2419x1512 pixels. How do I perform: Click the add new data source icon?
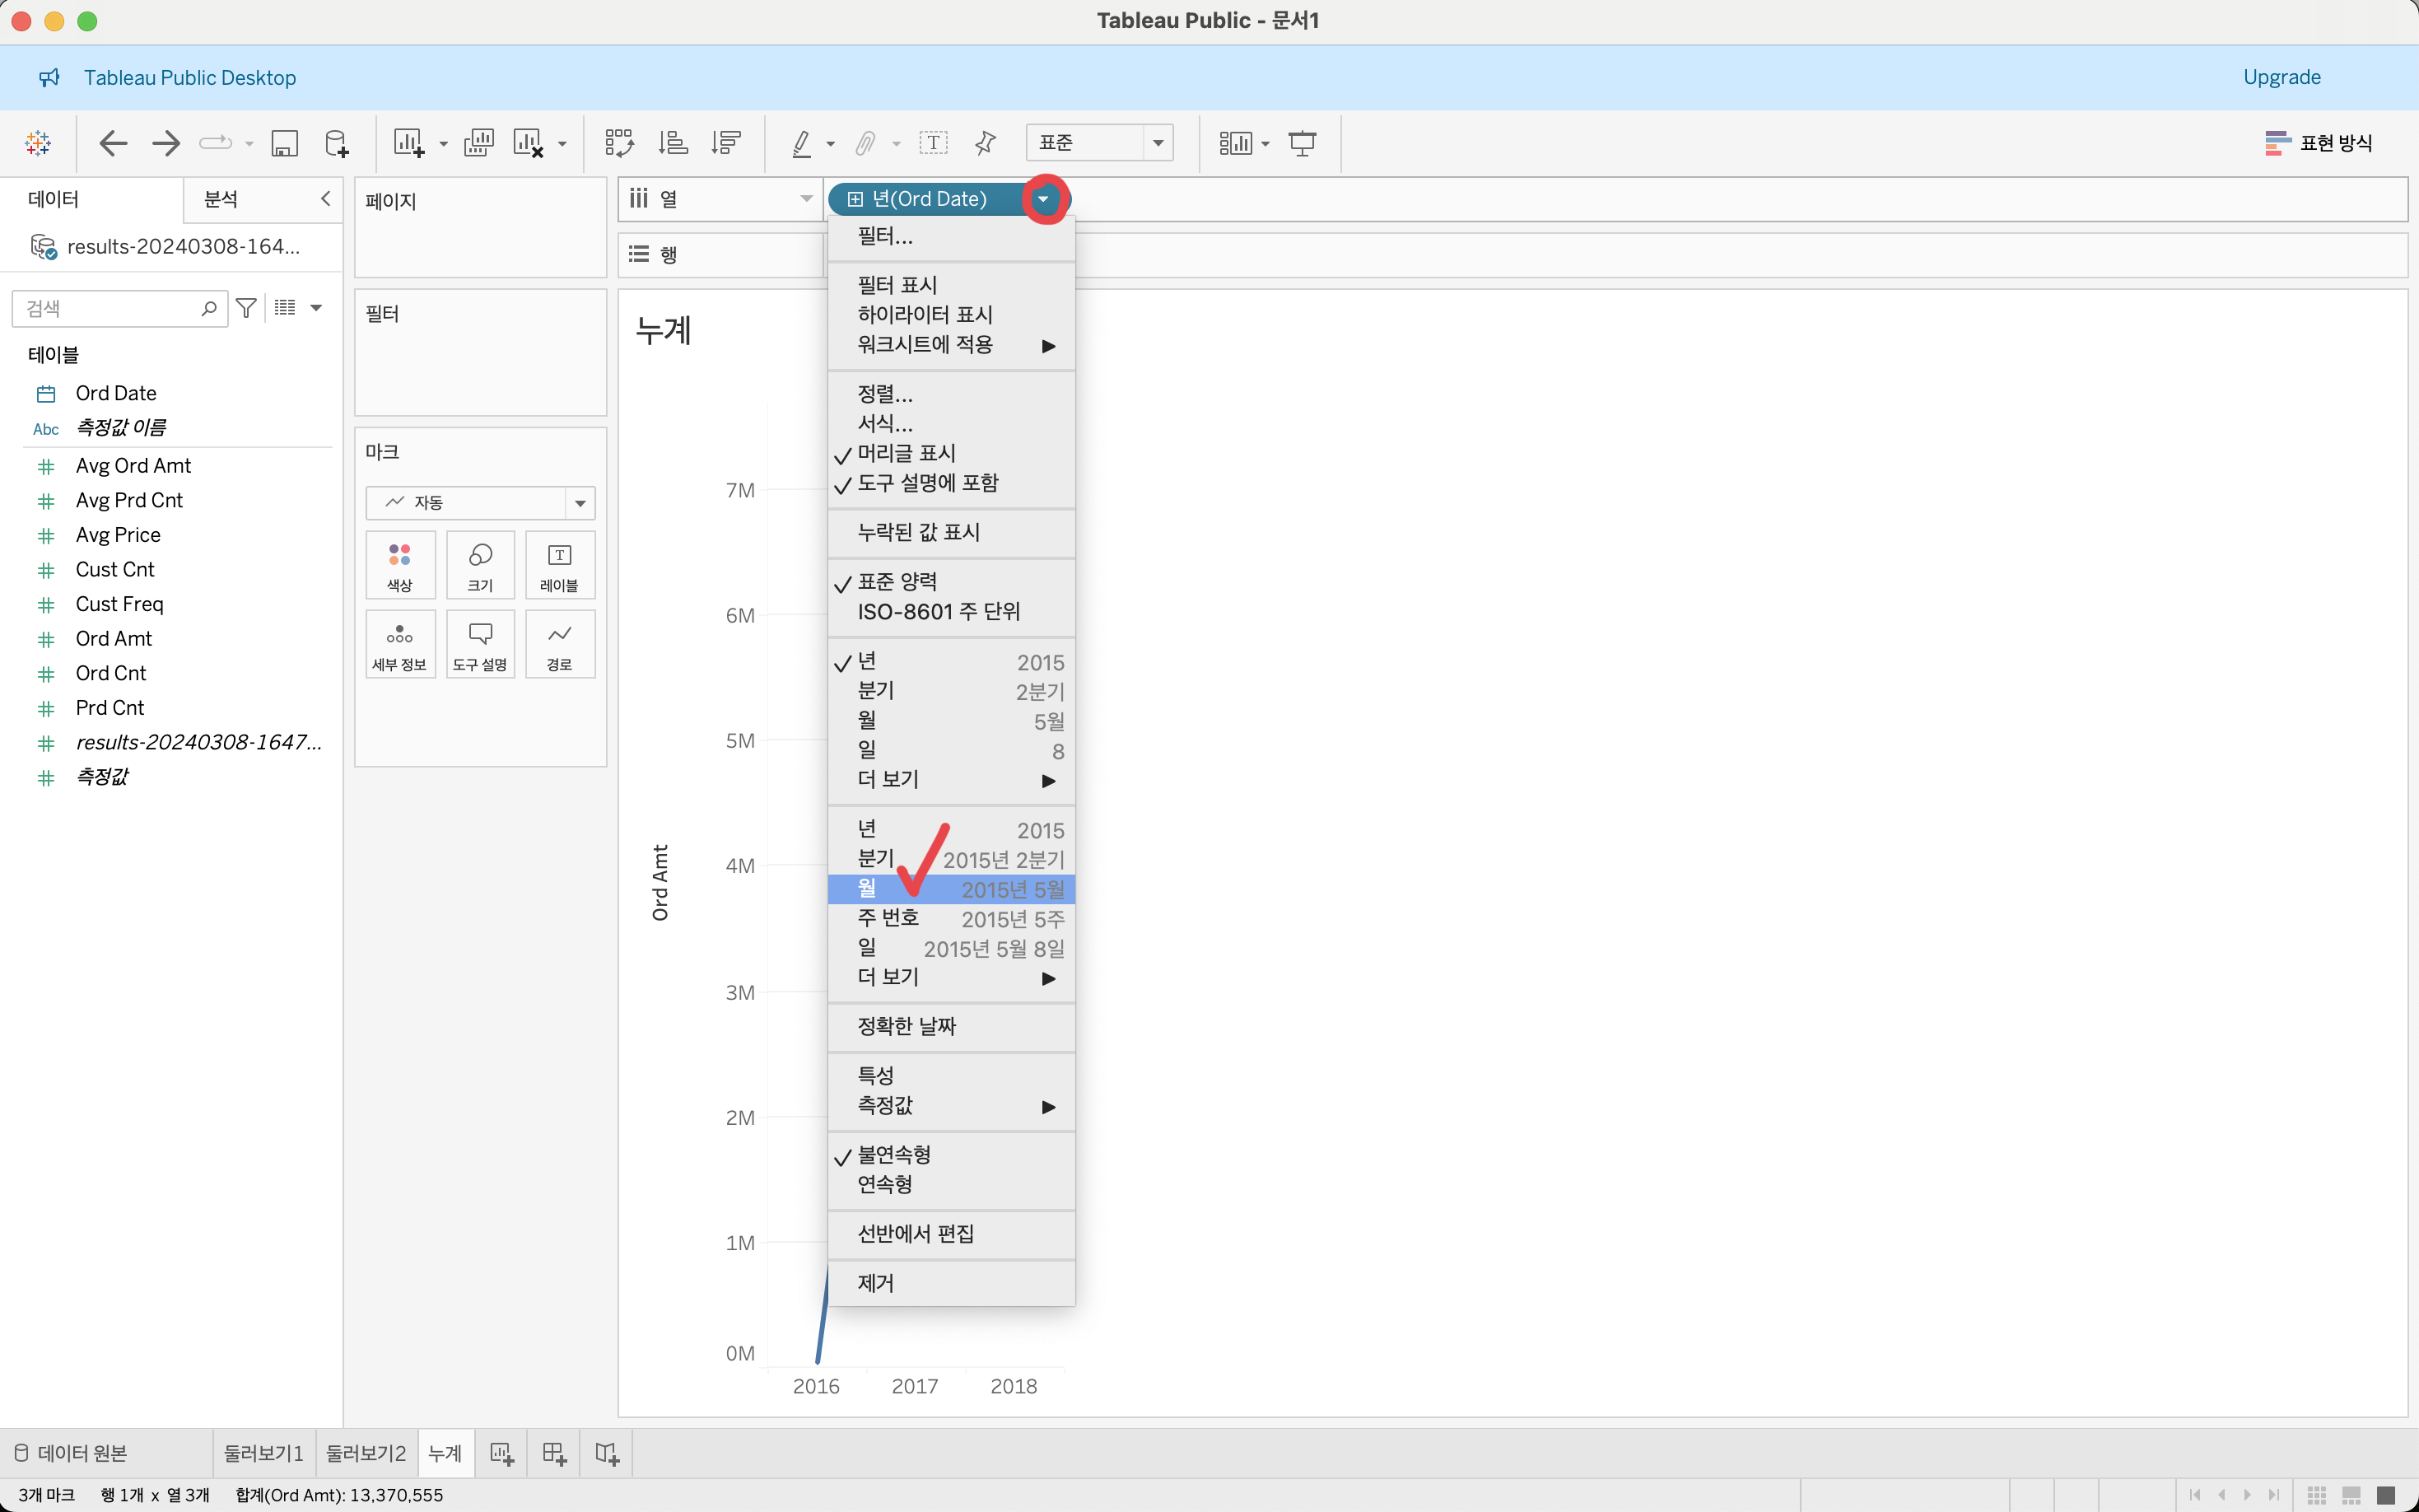point(337,143)
